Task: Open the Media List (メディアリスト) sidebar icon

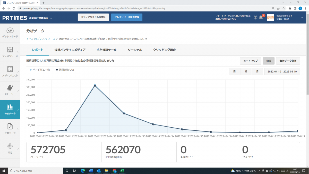Action: [x=10, y=69]
